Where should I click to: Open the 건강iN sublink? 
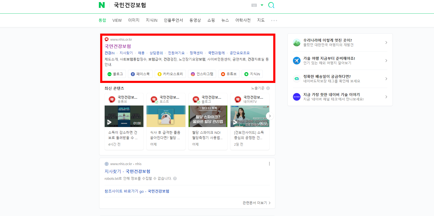pyautogui.click(x=110, y=53)
